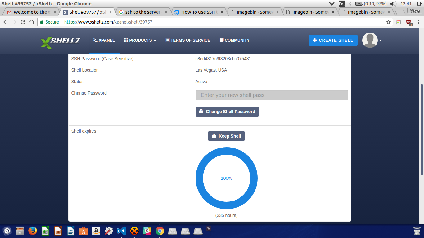Focus the new shell pass field
This screenshot has width=424, height=238.
[272, 95]
